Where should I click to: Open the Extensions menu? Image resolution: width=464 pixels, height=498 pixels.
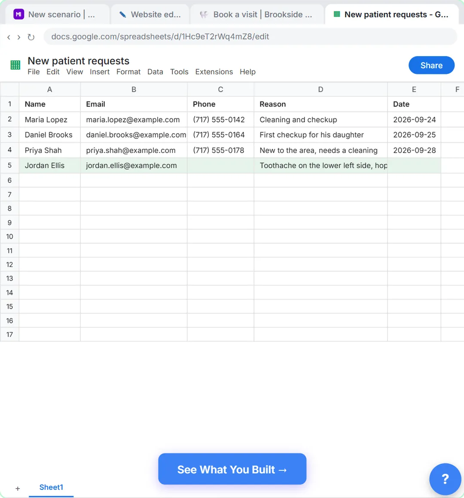[214, 72]
